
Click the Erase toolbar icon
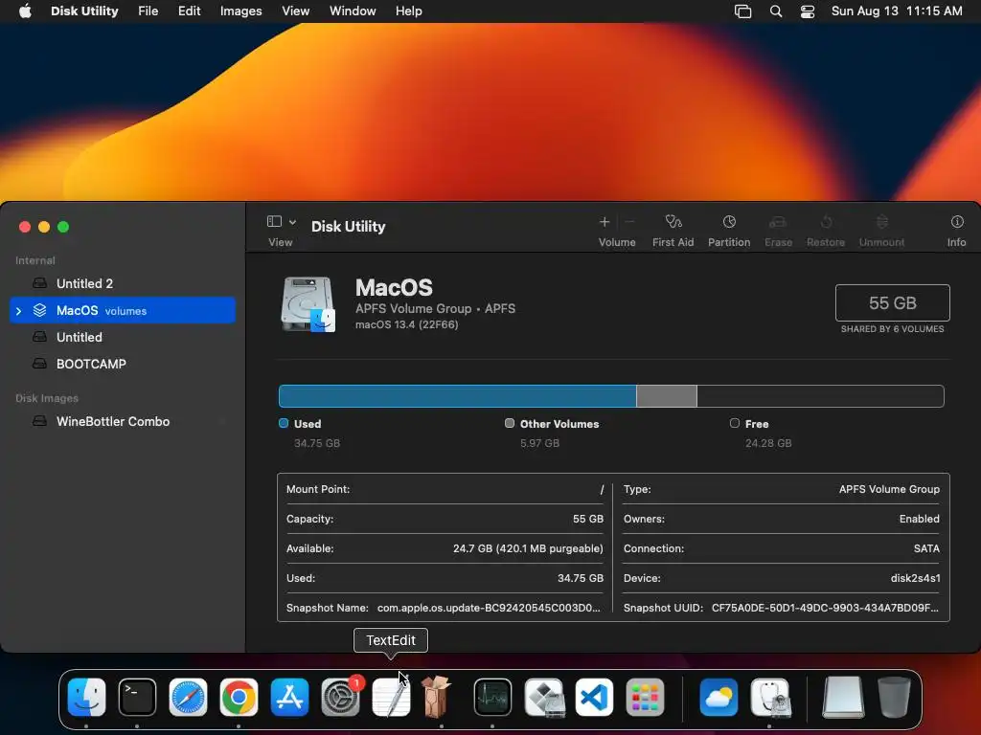point(778,222)
